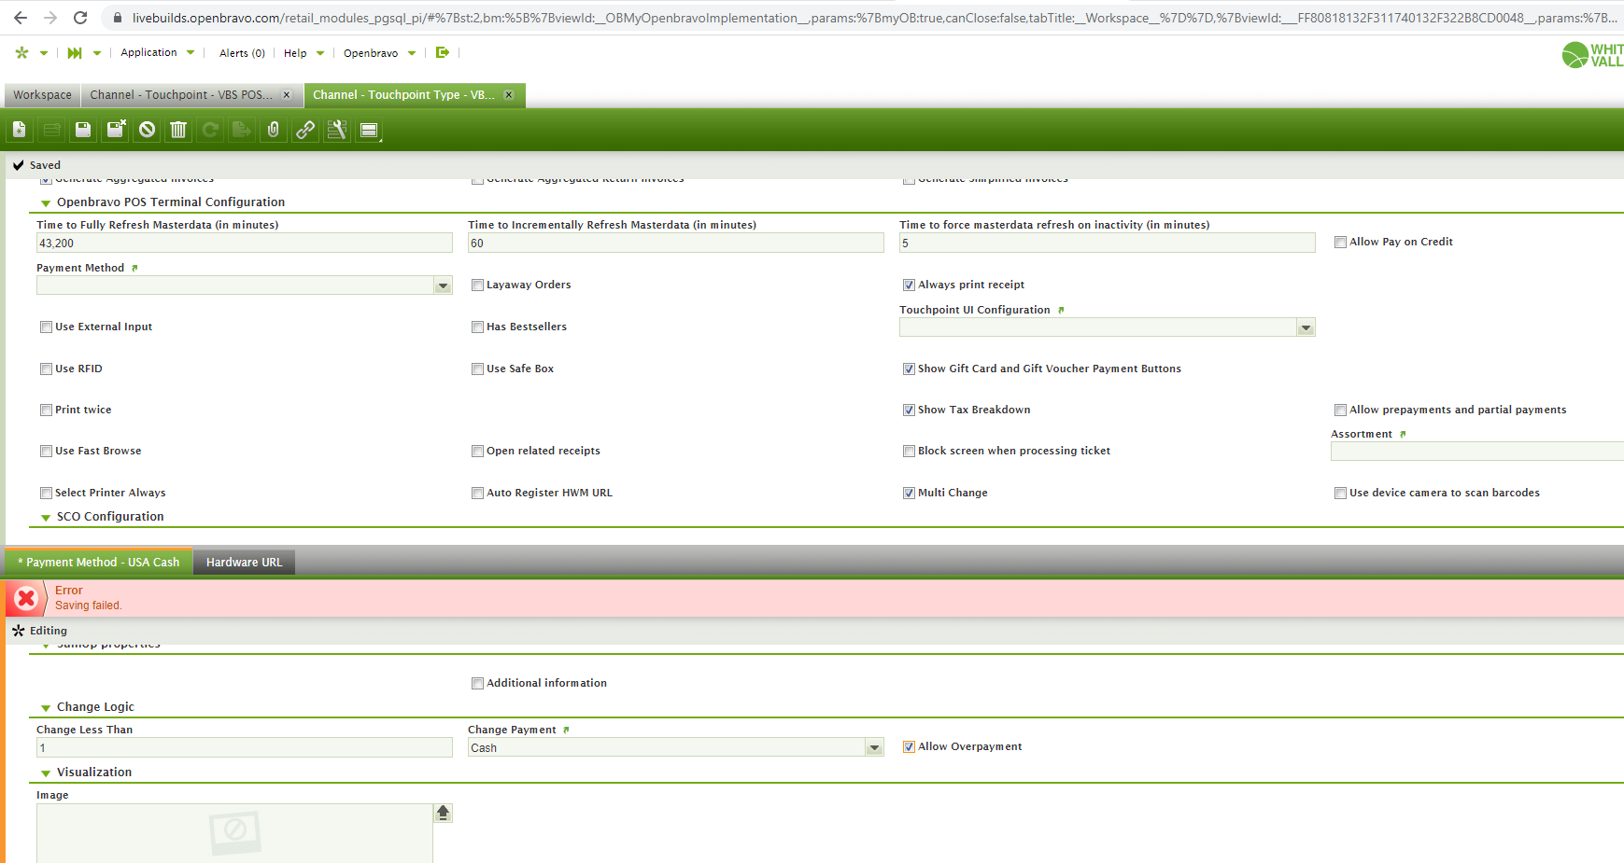Open the Application menu
The image size is (1624, 863).
point(157,52)
